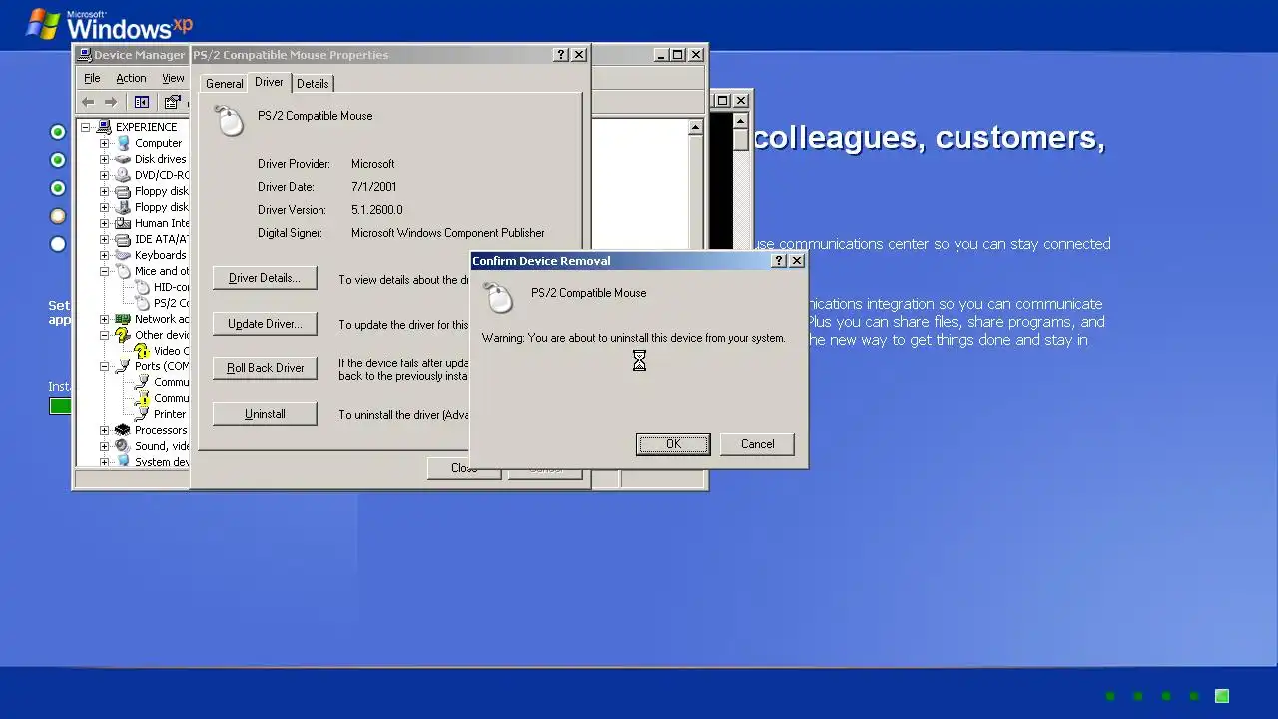The width and height of the screenshot is (1278, 719).
Task: Collapse the Other devices node
Action: click(104, 335)
